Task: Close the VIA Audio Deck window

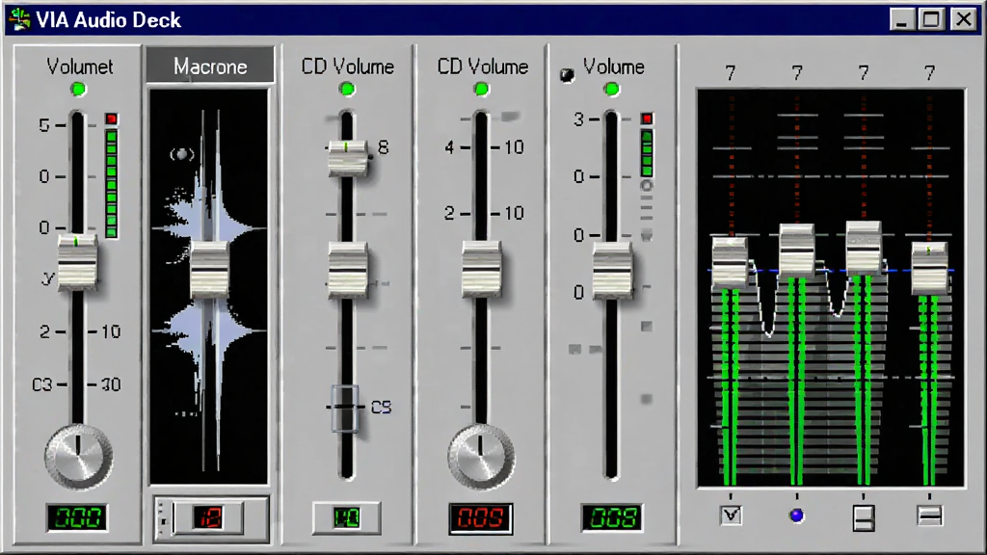Action: tap(963, 19)
